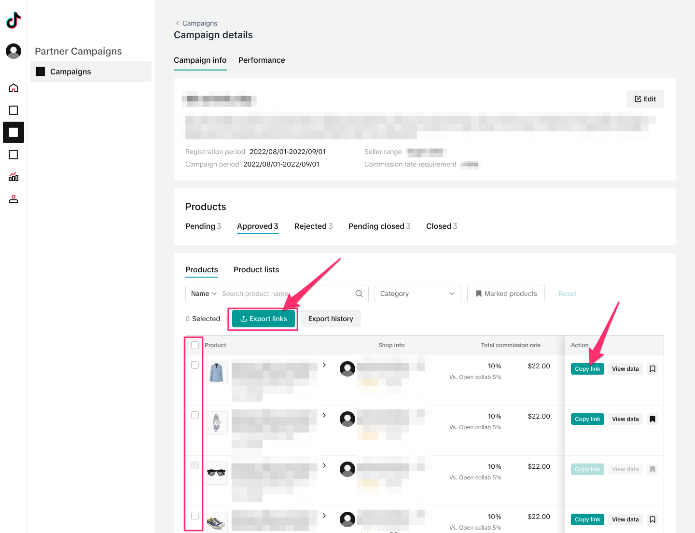Copy link for the blazer product
Viewport: 695px width, 533px height.
[587, 369]
